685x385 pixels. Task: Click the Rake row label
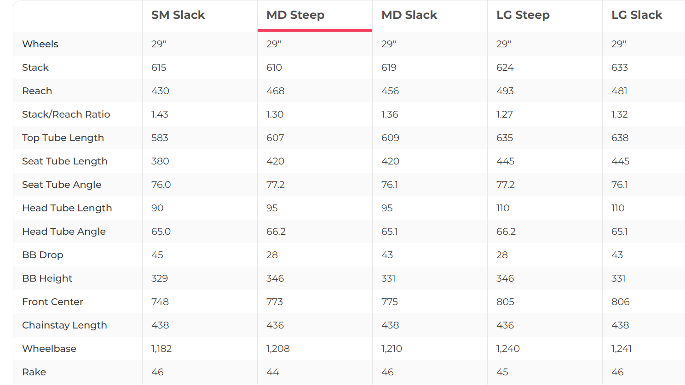[34, 372]
